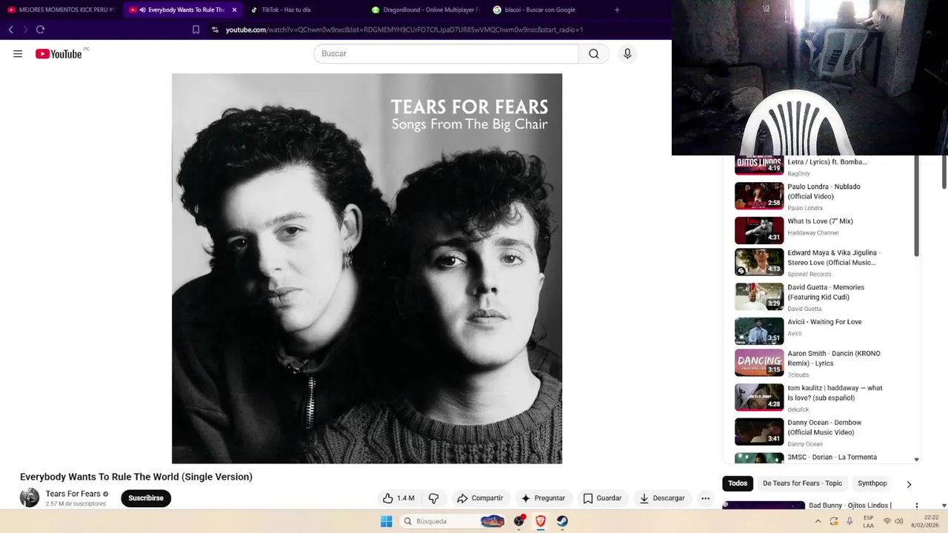The width and height of the screenshot is (948, 533).
Task: Select the Todos filter chip
Action: (738, 483)
